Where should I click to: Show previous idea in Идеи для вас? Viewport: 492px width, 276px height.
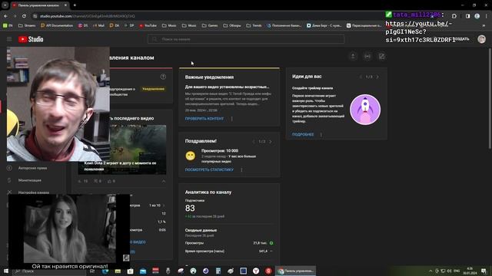(x=361, y=77)
